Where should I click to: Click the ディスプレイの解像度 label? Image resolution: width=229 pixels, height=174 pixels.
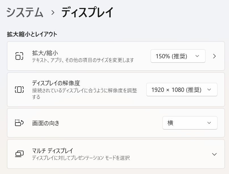56,83
